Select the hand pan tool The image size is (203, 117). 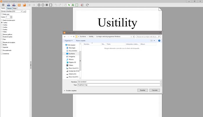click(x=65, y=5)
